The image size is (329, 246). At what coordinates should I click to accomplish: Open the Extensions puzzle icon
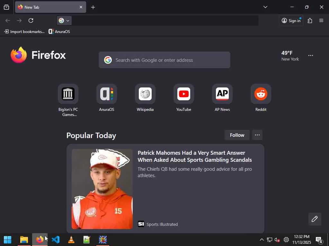point(310,20)
